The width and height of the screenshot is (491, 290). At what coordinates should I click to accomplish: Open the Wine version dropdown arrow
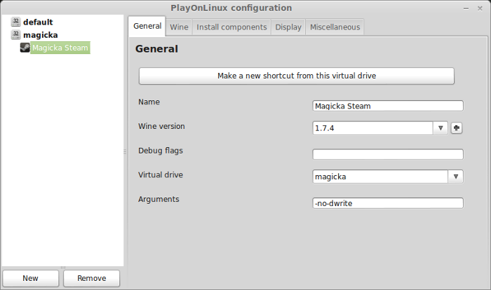click(x=440, y=128)
